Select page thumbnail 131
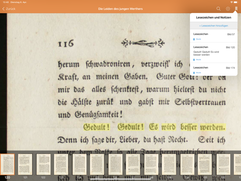 [x=205, y=164]
